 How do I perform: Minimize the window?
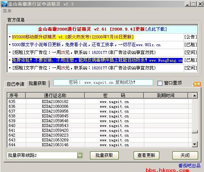click(x=187, y=4)
